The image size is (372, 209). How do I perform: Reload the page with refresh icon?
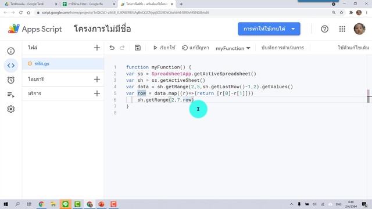(x=21, y=13)
